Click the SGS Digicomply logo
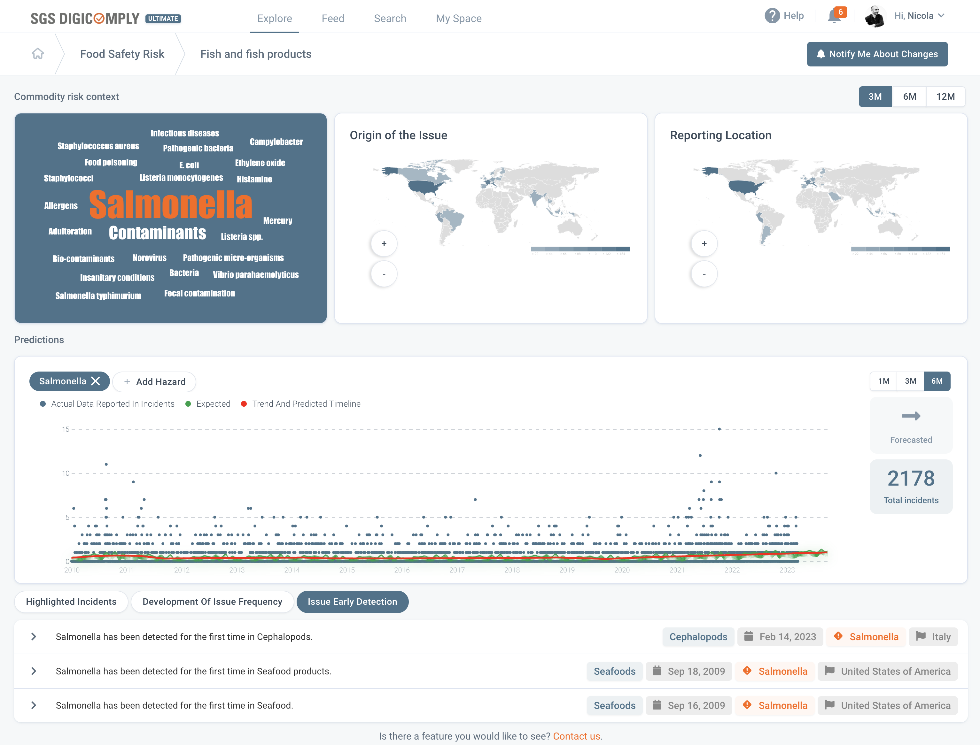980x745 pixels. pos(85,19)
